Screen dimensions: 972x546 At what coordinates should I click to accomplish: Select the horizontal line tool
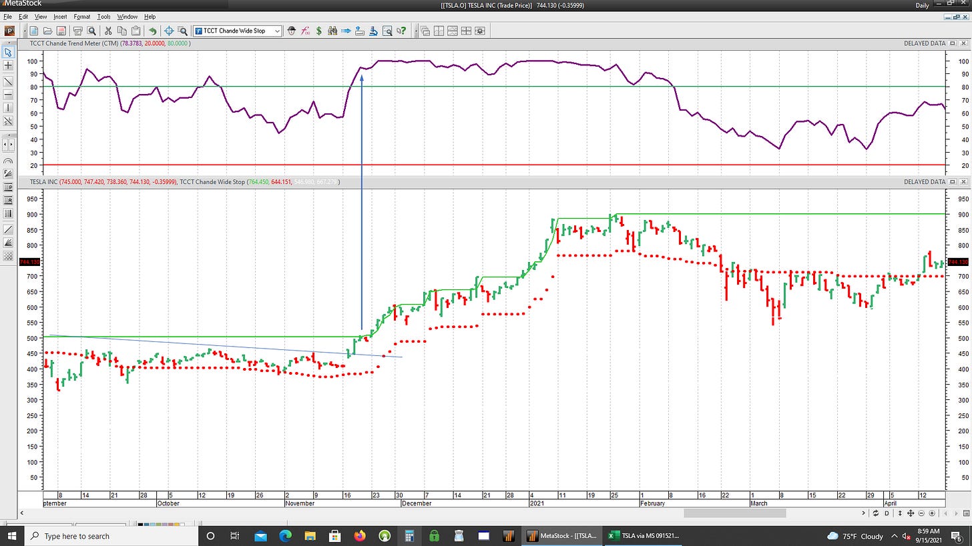(8, 95)
